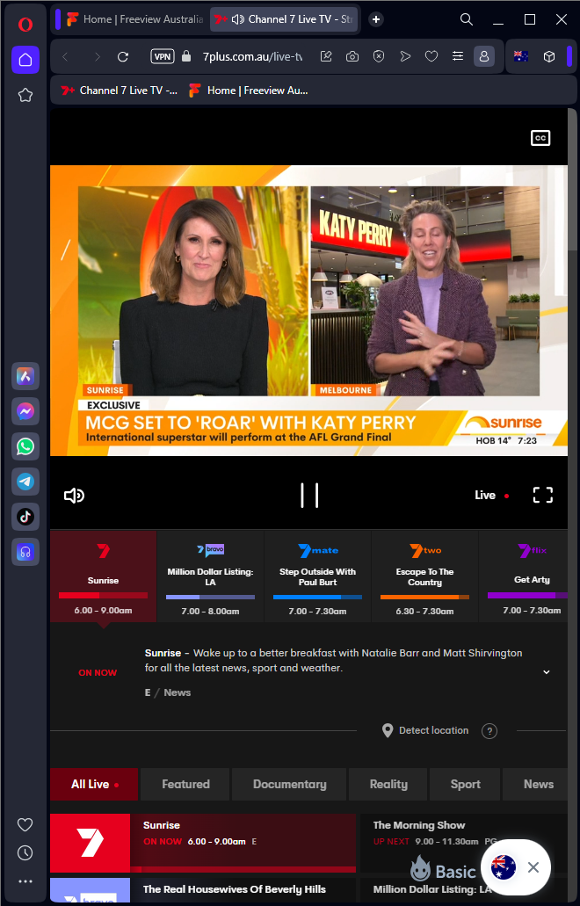Search tabs with the magnifier icon
Image resolution: width=580 pixels, height=906 pixels.
click(466, 19)
